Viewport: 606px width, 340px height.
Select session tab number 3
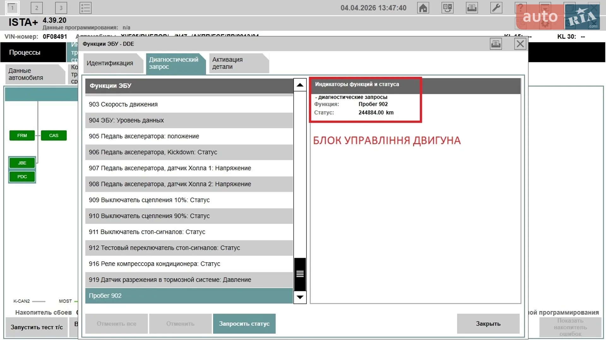61,8
